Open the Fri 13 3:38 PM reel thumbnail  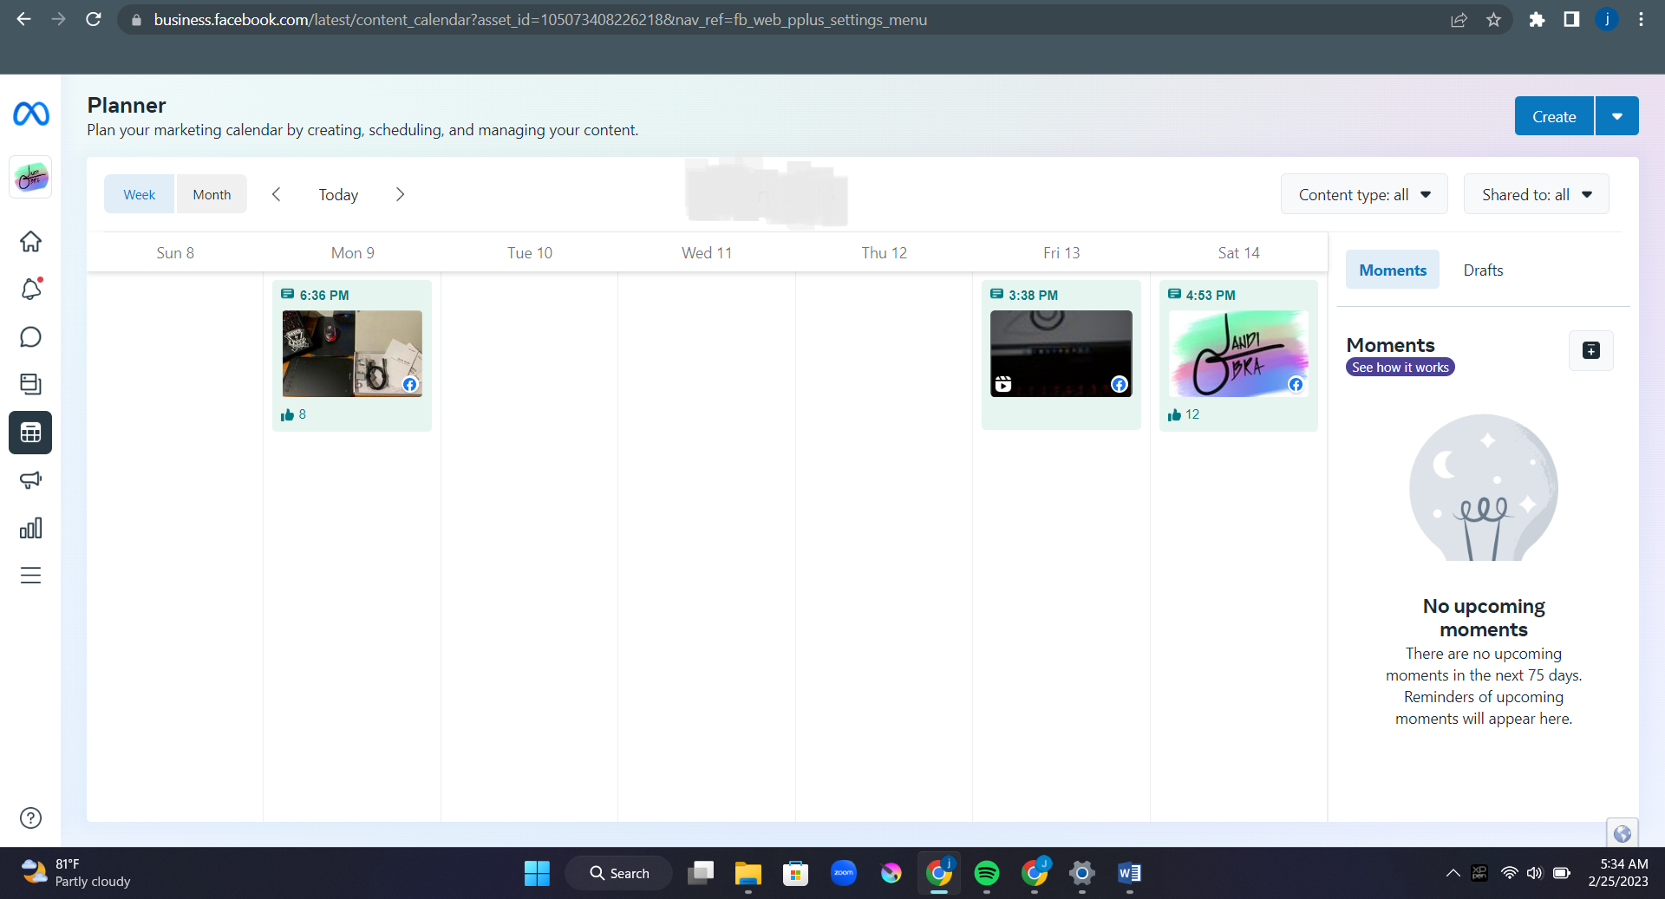[1061, 354]
